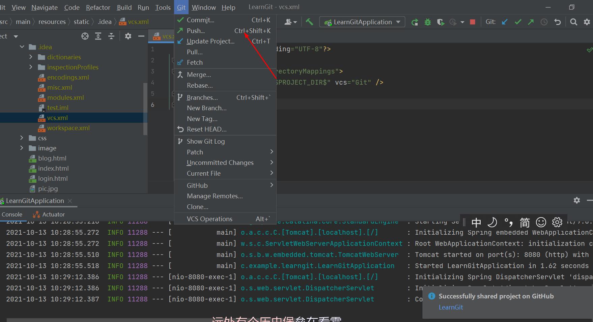Screen dimensions: 593x322
Task: Toggle the 中 Chinese input mode icon
Action: coord(476,222)
